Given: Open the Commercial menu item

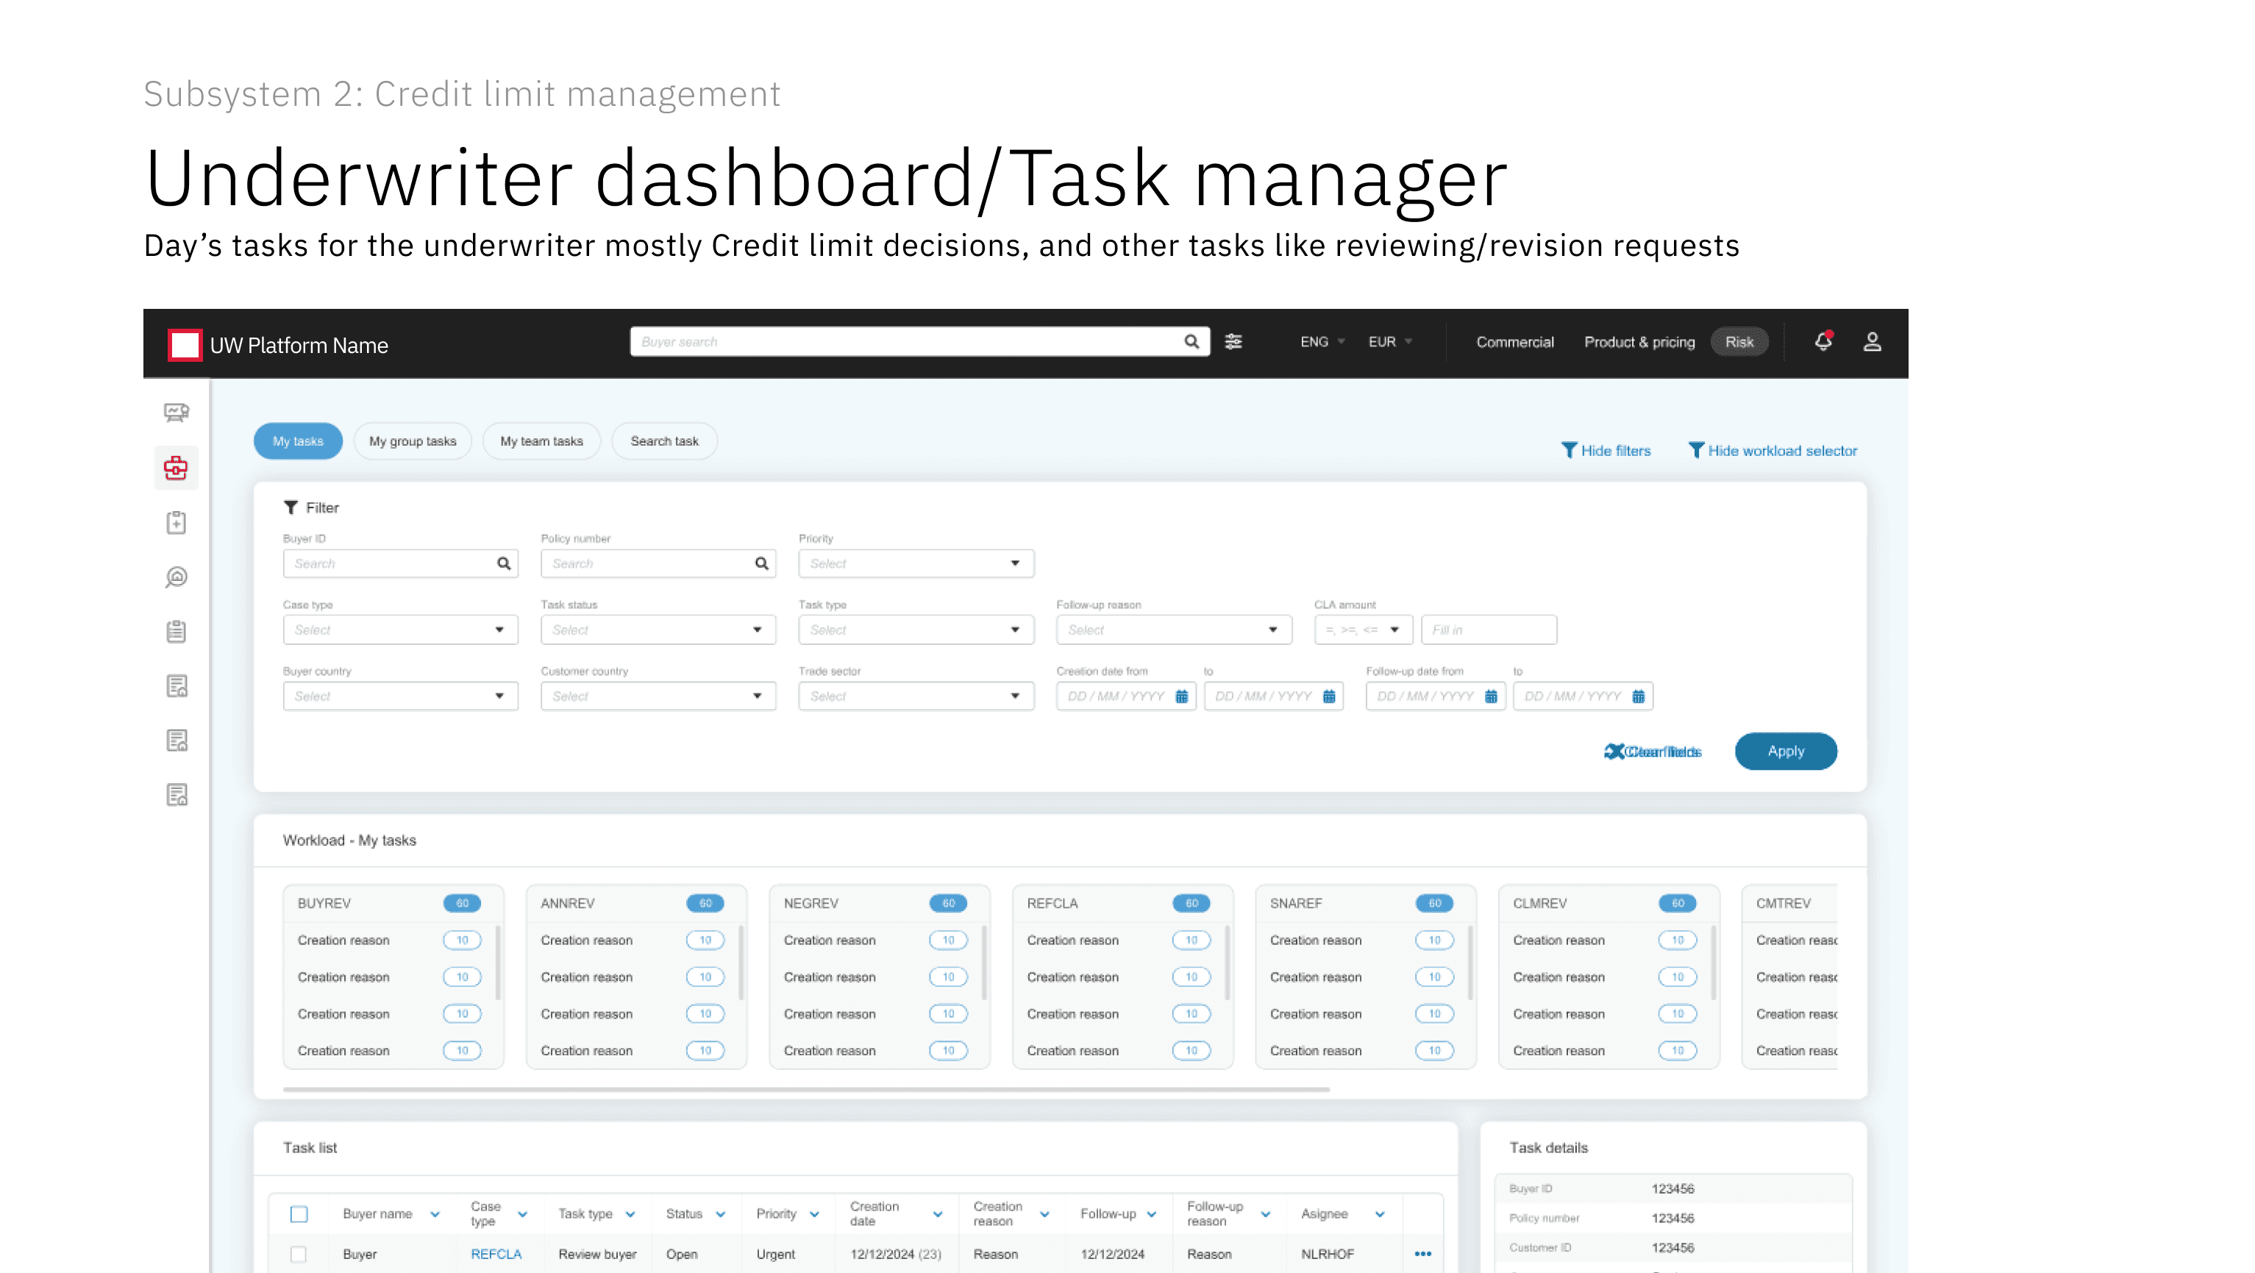Looking at the screenshot, I should tap(1514, 341).
